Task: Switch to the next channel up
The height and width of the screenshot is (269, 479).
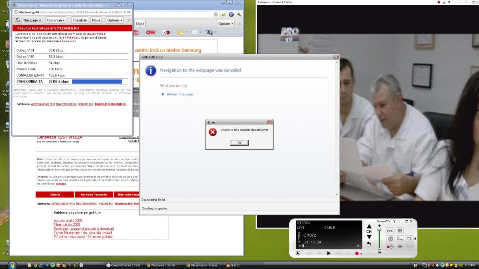Action: pyautogui.click(x=369, y=226)
